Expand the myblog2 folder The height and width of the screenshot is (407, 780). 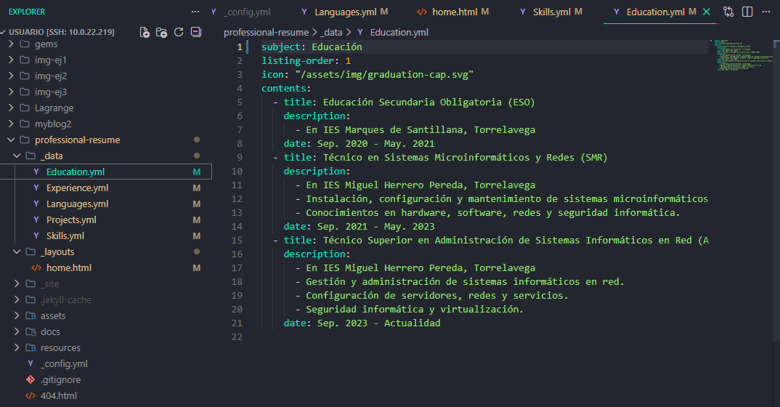[x=12, y=124]
